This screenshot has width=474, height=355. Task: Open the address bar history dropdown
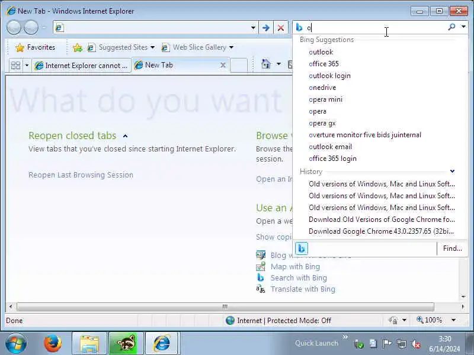point(253,28)
